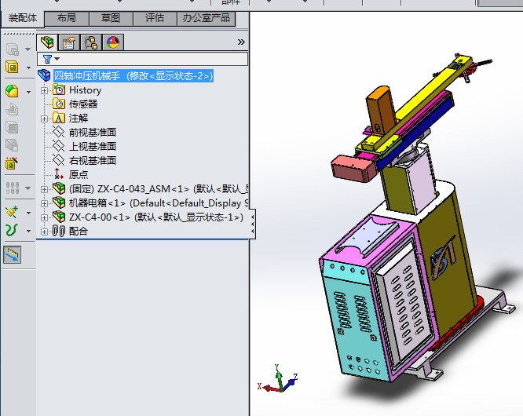Expand the History node
This screenshot has width=523, height=416.
point(44,90)
